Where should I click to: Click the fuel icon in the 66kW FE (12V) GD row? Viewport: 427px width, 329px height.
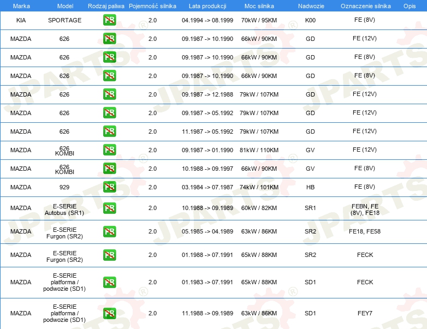pos(109,38)
